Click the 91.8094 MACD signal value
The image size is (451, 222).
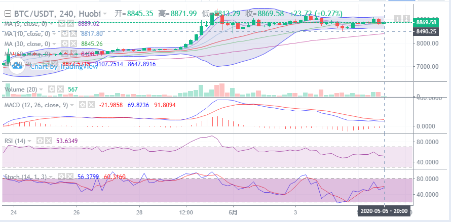point(164,105)
